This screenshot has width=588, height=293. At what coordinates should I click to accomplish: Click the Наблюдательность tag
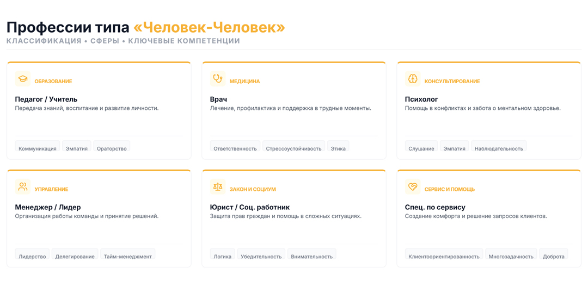pyautogui.click(x=498, y=148)
